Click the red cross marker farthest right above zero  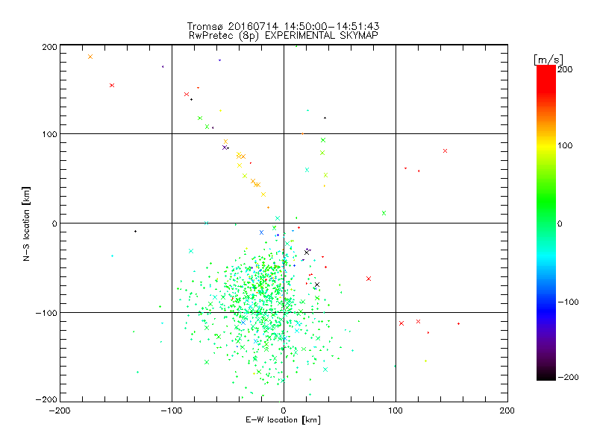pos(445,151)
